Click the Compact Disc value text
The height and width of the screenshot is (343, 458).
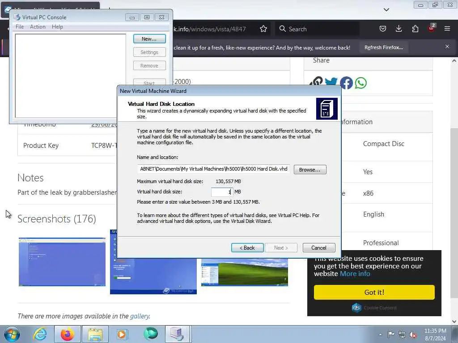click(x=383, y=144)
